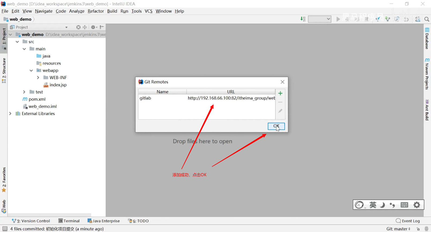Open the Web side tab
Viewport: 431px width, 232px height.
4,206
